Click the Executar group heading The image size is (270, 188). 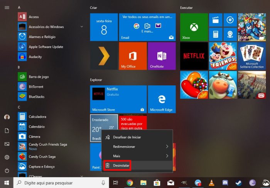186,8
